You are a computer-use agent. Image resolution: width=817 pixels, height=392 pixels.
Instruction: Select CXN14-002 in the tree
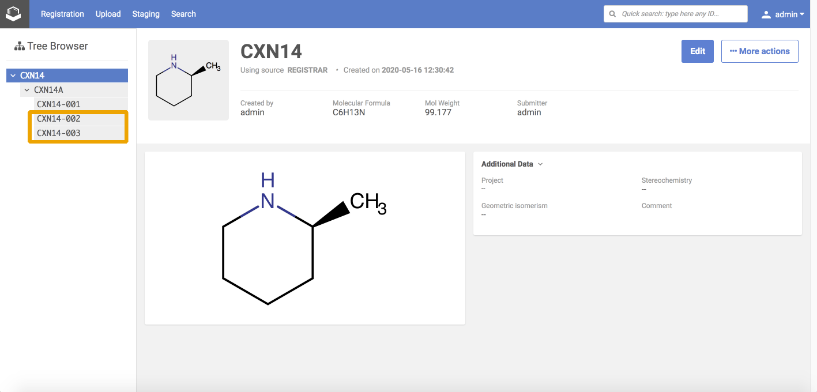click(59, 119)
